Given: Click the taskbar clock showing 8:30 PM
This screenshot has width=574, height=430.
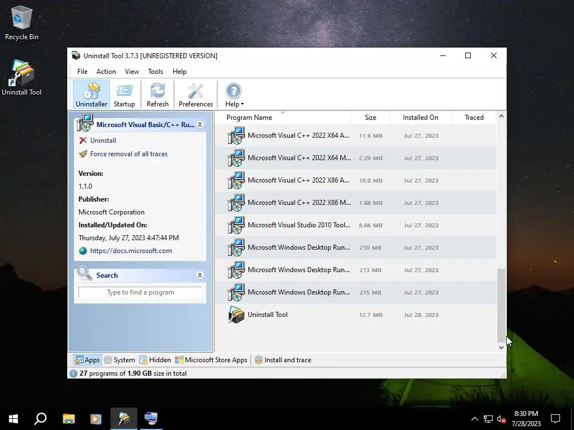Looking at the screenshot, I should 526,419.
